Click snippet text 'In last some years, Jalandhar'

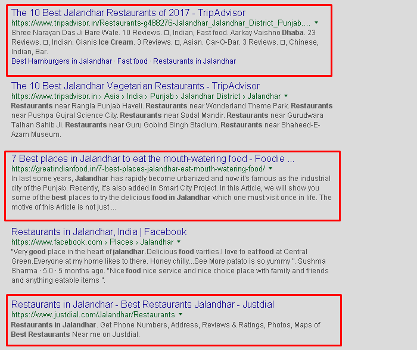[60, 179]
